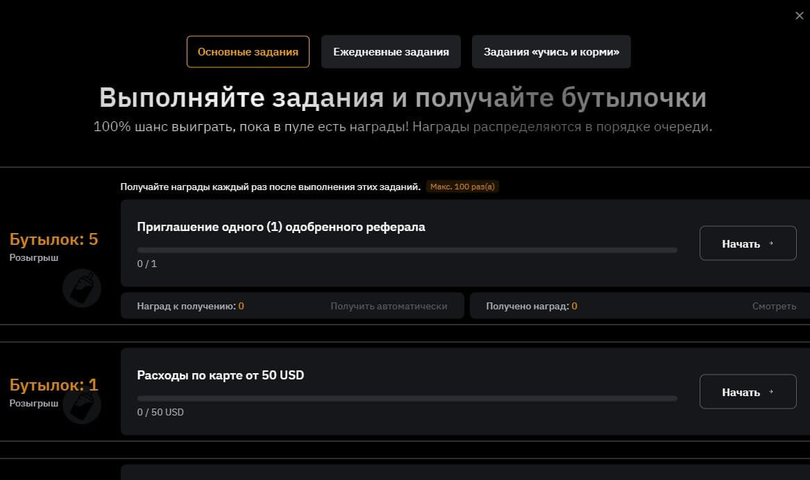Click the bottle icon beside Бутылок: 1
The height and width of the screenshot is (480, 810).
click(x=82, y=406)
